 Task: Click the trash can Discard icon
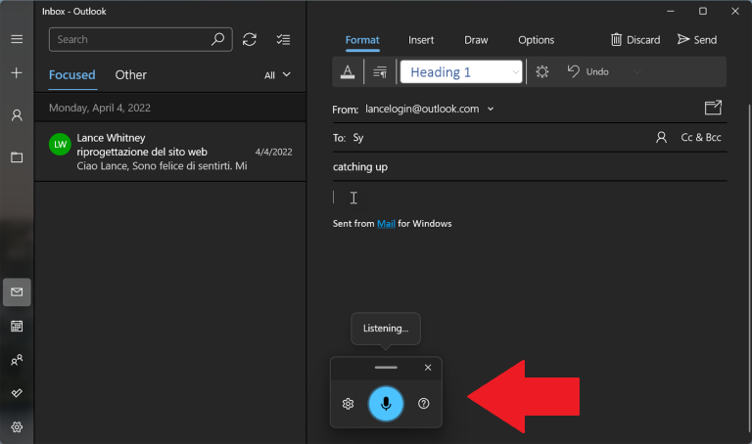(x=616, y=40)
